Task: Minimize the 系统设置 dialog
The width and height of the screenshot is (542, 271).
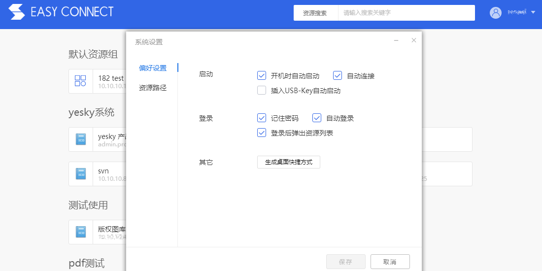Action: (x=396, y=41)
